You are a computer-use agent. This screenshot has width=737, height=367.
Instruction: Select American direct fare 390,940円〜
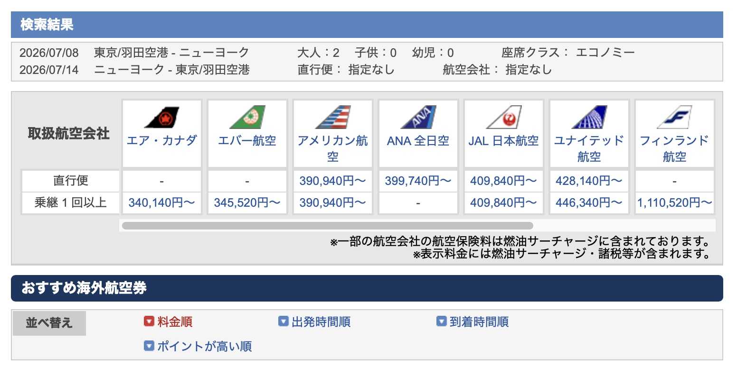332,181
